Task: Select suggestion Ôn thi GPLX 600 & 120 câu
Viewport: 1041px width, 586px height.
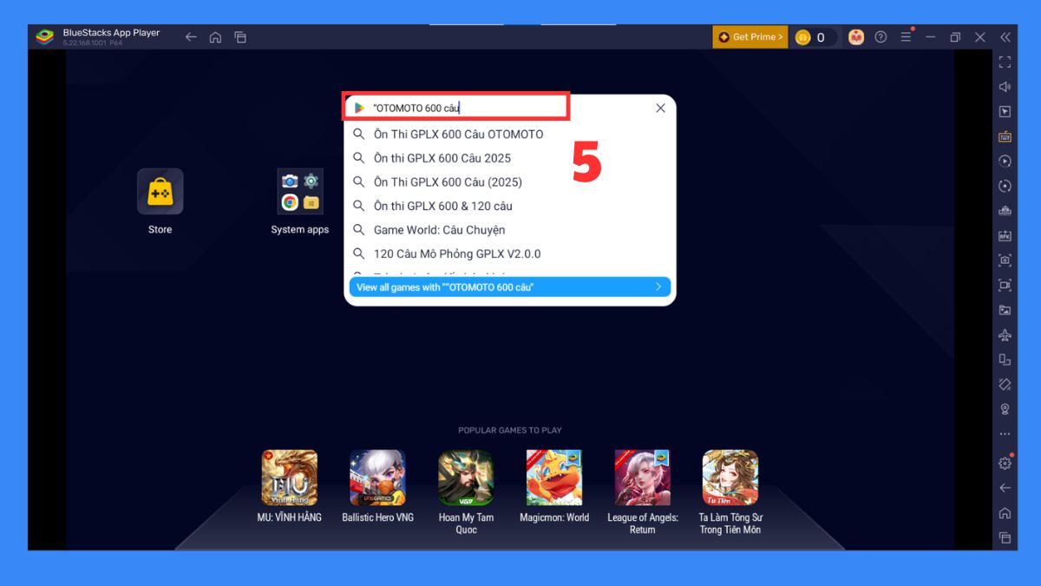Action: coord(509,206)
